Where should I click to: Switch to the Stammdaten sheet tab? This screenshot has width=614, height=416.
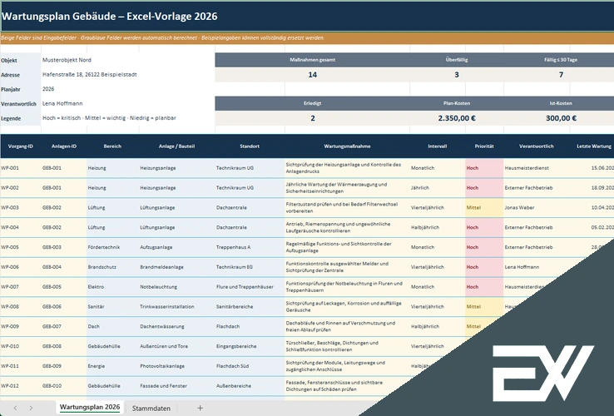[151, 409]
